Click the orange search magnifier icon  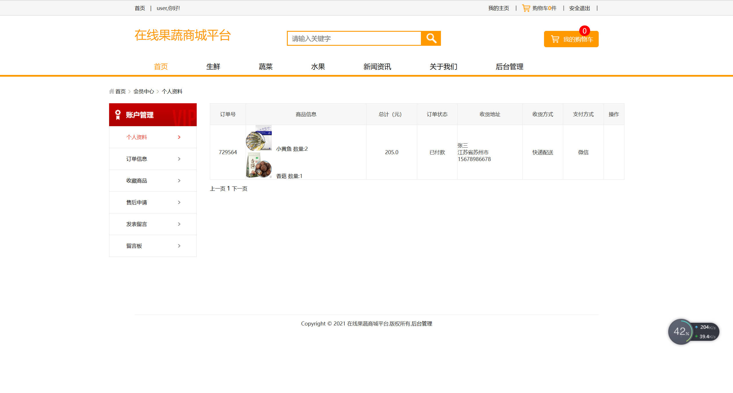pos(431,38)
